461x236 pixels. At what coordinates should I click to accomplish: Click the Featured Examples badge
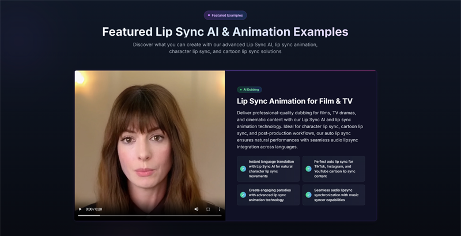click(x=225, y=16)
